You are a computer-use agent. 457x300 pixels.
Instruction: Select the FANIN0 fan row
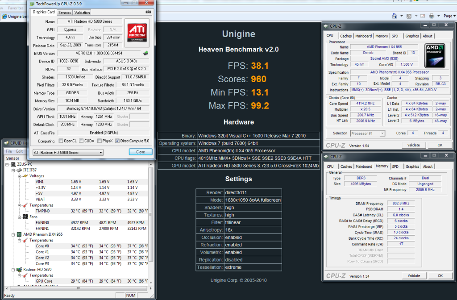click(91, 223)
